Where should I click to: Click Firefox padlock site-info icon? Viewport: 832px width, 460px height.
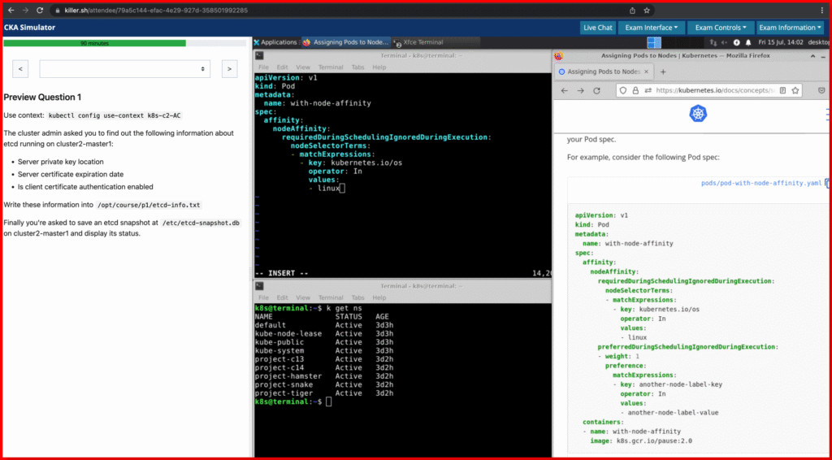tap(635, 91)
